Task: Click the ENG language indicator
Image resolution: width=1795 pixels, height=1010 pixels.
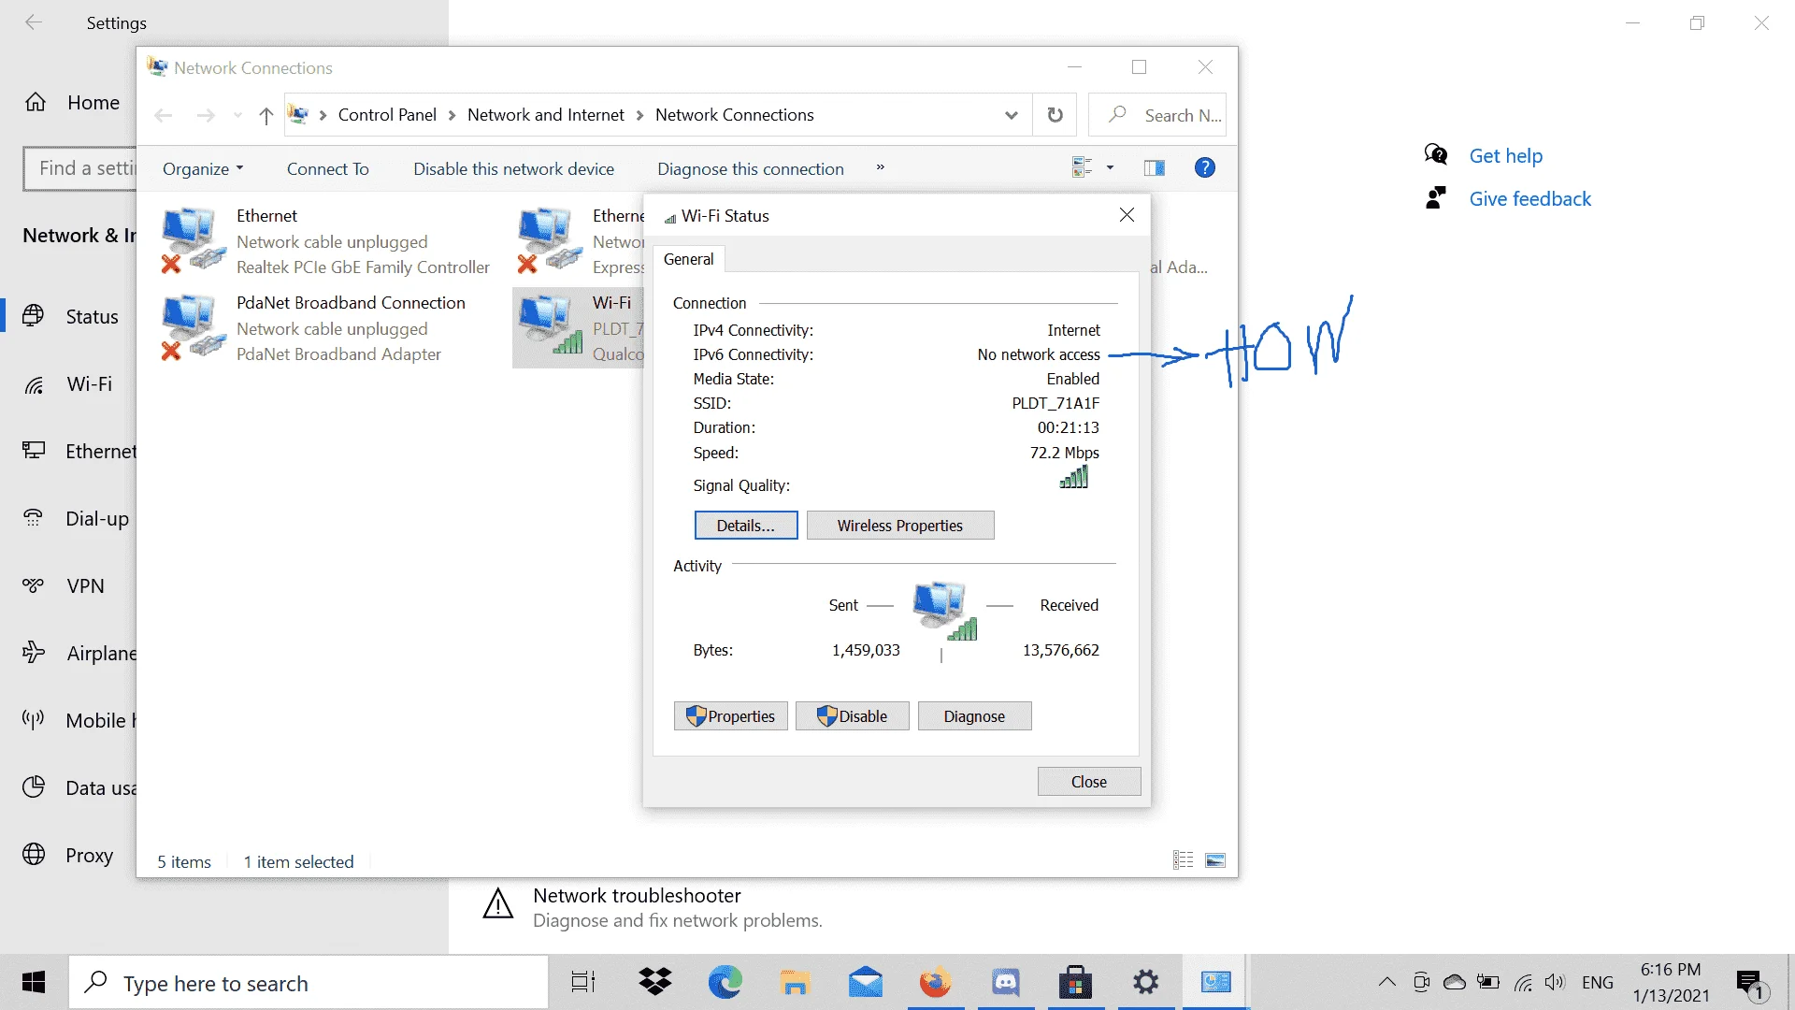Action: point(1598,982)
